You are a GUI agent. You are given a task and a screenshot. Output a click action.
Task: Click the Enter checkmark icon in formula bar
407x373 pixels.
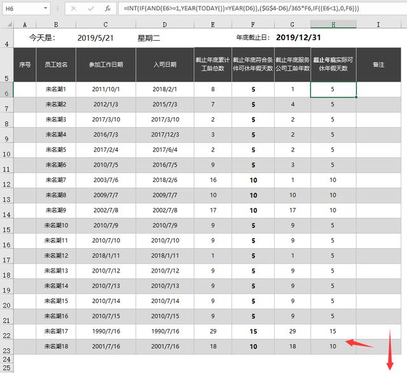point(91,10)
